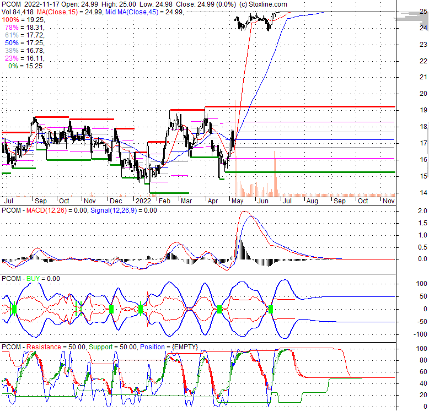Select the 0% = 15.25 Fibonacci level
This screenshot has width=429, height=411.
point(25,66)
